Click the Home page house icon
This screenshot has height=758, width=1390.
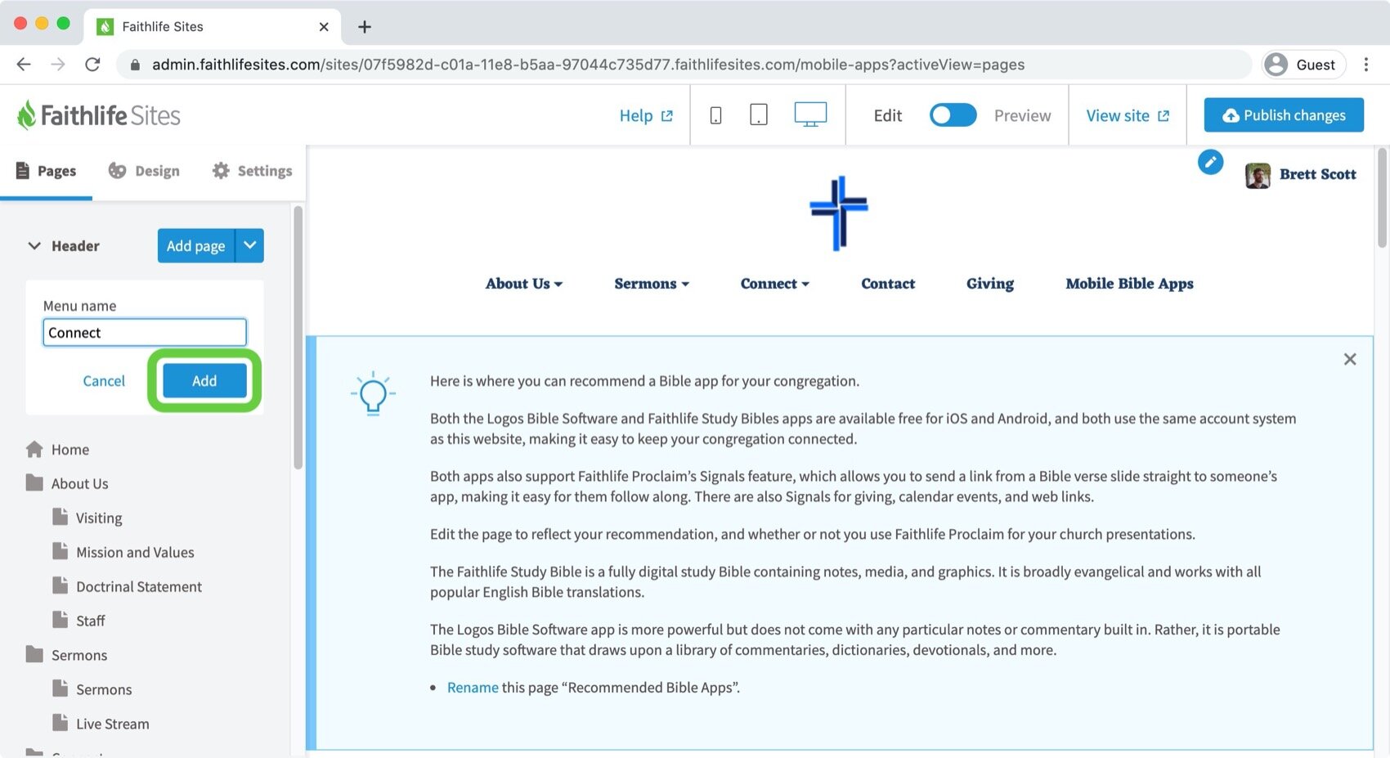point(34,449)
